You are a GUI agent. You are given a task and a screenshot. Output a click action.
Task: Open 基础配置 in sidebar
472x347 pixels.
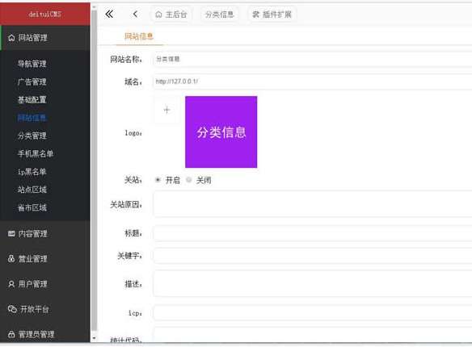point(32,100)
